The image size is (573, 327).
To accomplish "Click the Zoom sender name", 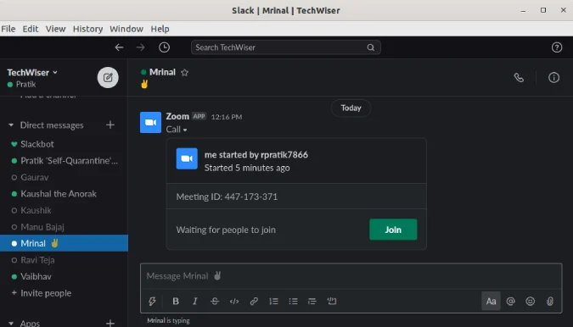I will pyautogui.click(x=177, y=116).
